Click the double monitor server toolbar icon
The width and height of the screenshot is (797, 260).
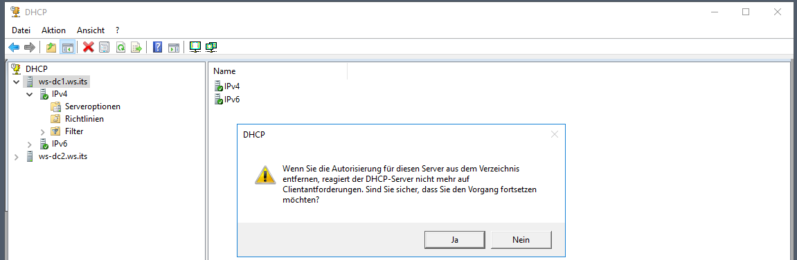(x=211, y=47)
